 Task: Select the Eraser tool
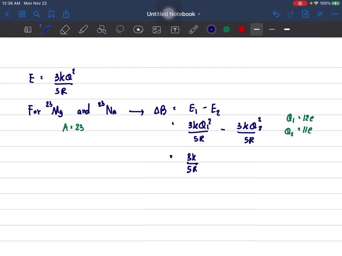point(64,29)
